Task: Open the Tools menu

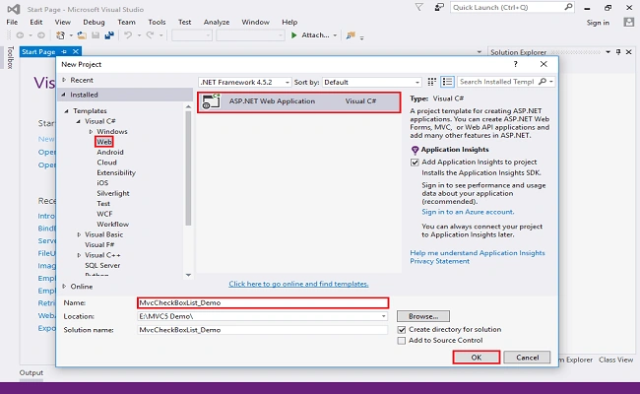Action: pos(157,22)
